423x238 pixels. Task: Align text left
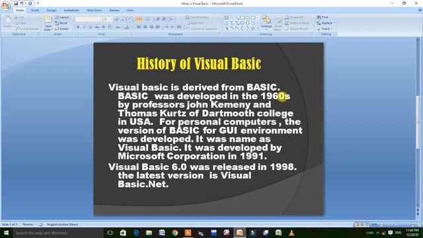click(139, 27)
